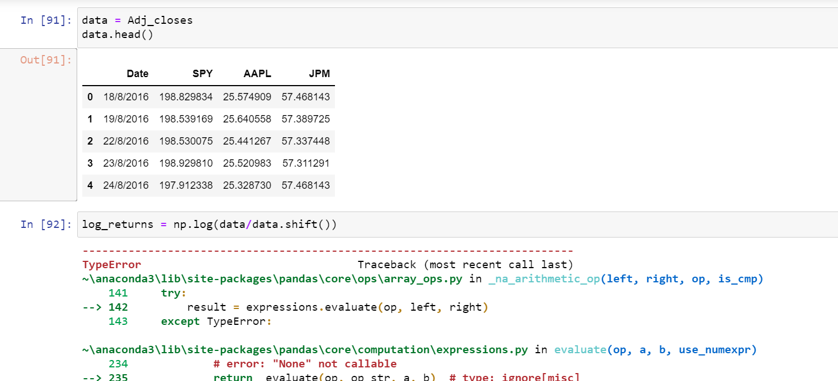838x381 pixels.
Task: Click the In [92] cell prompt
Action: (45, 223)
